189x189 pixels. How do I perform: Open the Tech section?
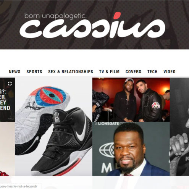[152, 72]
